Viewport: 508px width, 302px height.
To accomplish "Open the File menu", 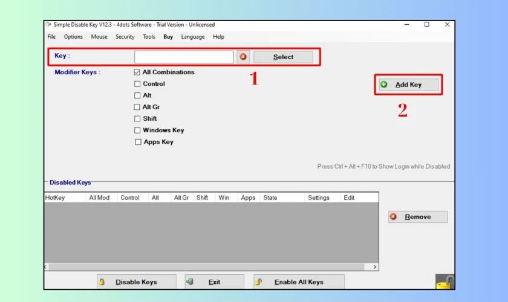I will pos(51,37).
